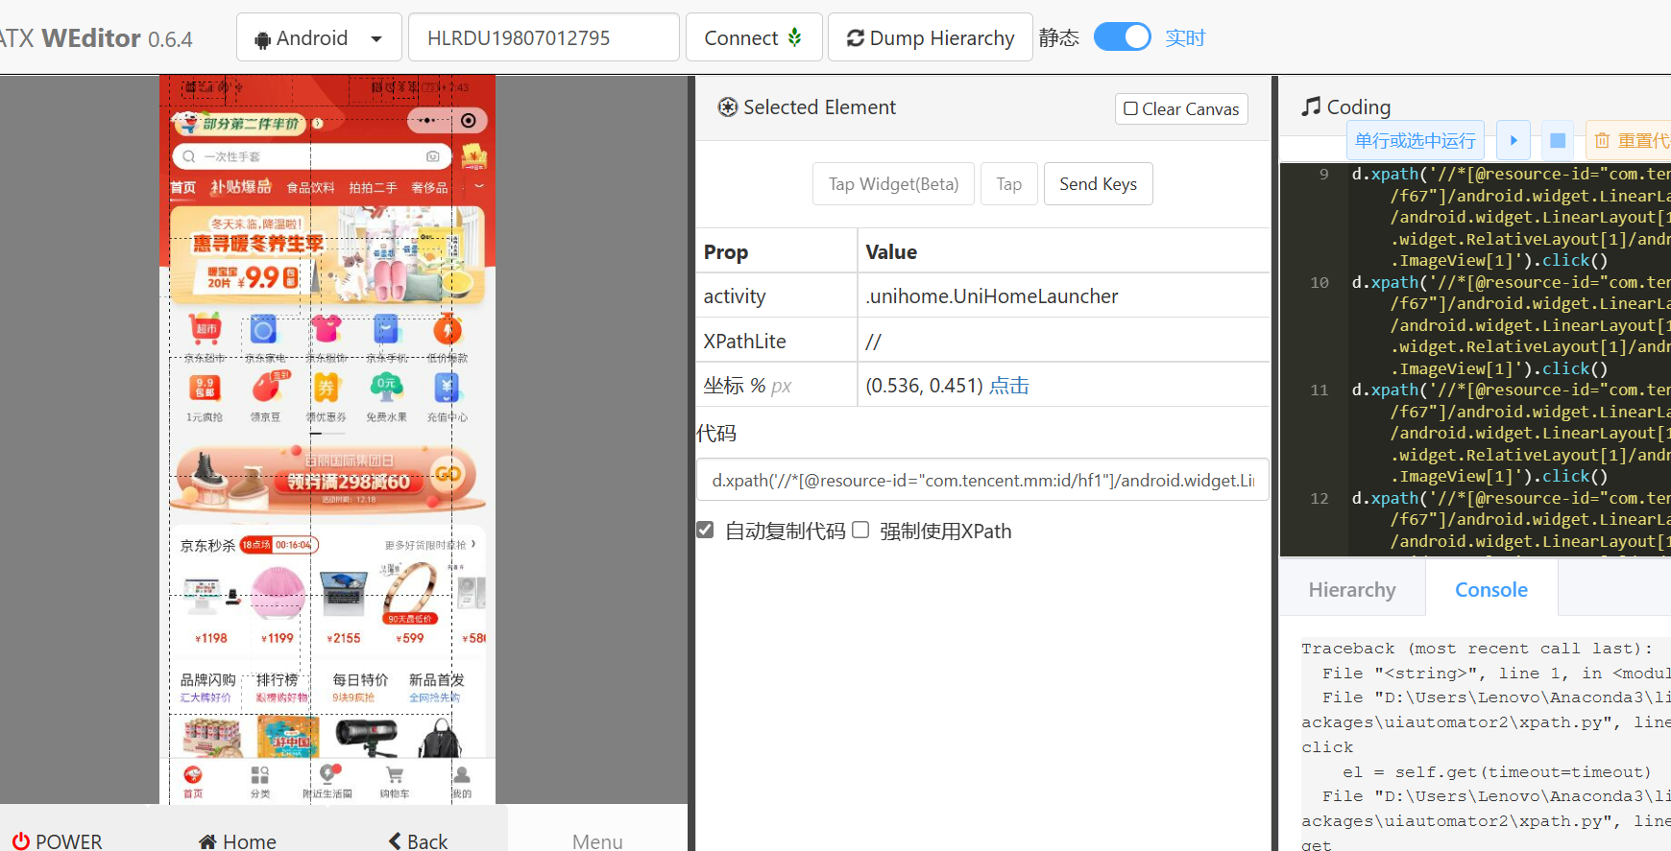The image size is (1671, 851).
Task: Tap the 每日特价 section title
Action: pos(360,679)
